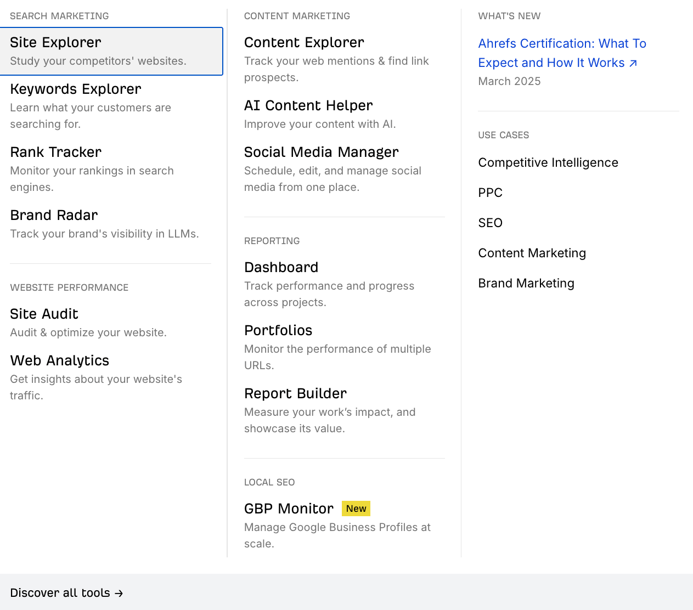Screen dimensions: 693x610
Task: Select Portfolios under Reporting
Action: 278,330
